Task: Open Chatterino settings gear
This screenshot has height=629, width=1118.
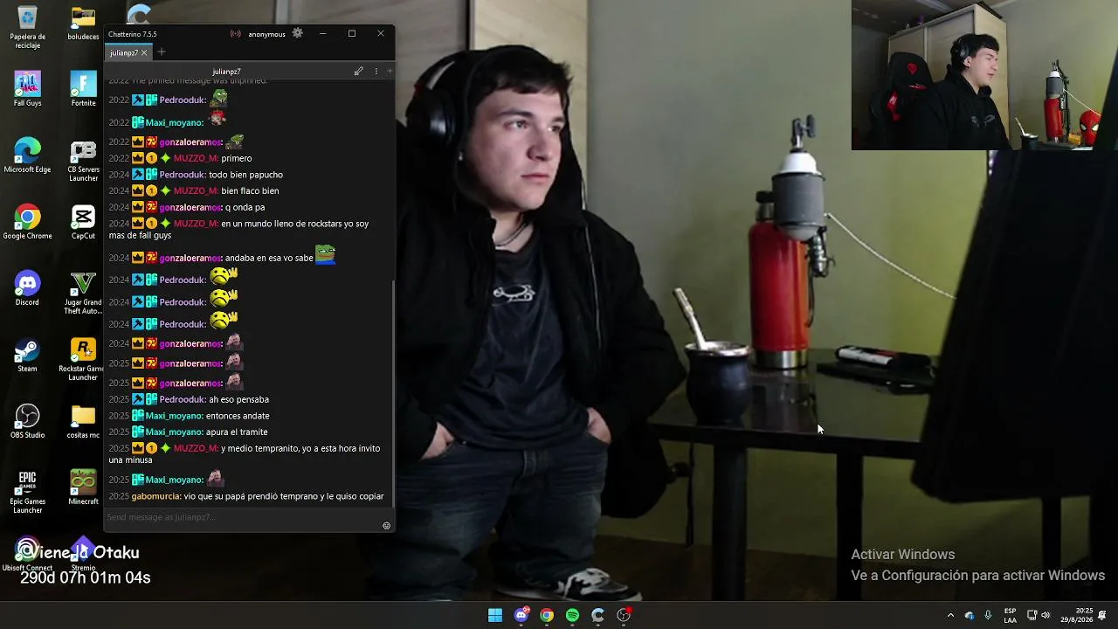Action: pyautogui.click(x=298, y=33)
